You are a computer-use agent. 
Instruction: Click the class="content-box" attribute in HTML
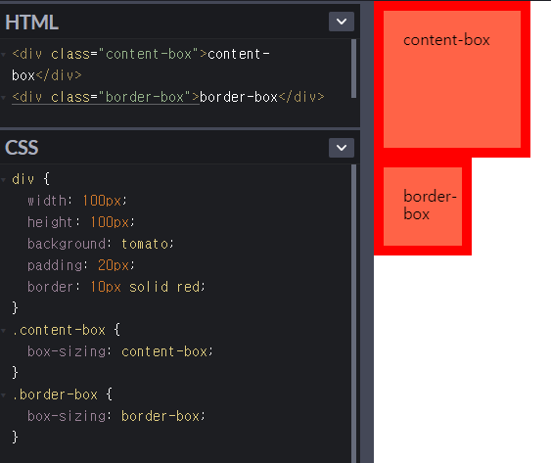[x=125, y=54]
